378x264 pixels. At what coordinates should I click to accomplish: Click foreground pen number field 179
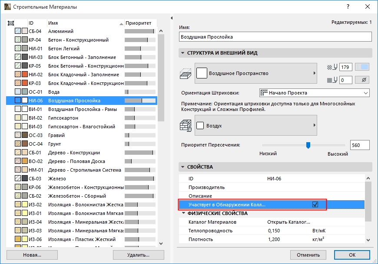pyautogui.click(x=346, y=67)
